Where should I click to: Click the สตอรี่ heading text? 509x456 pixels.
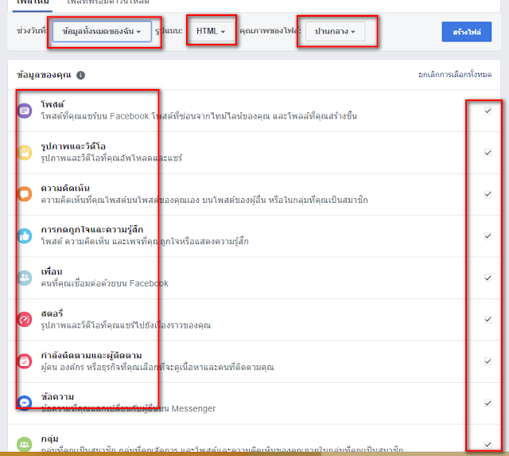52,314
